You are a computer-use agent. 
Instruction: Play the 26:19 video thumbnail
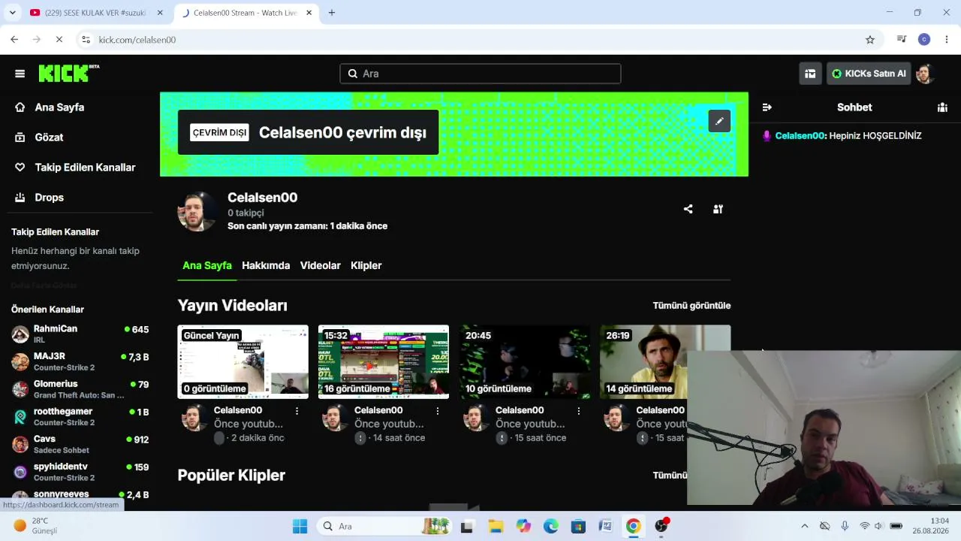665,361
